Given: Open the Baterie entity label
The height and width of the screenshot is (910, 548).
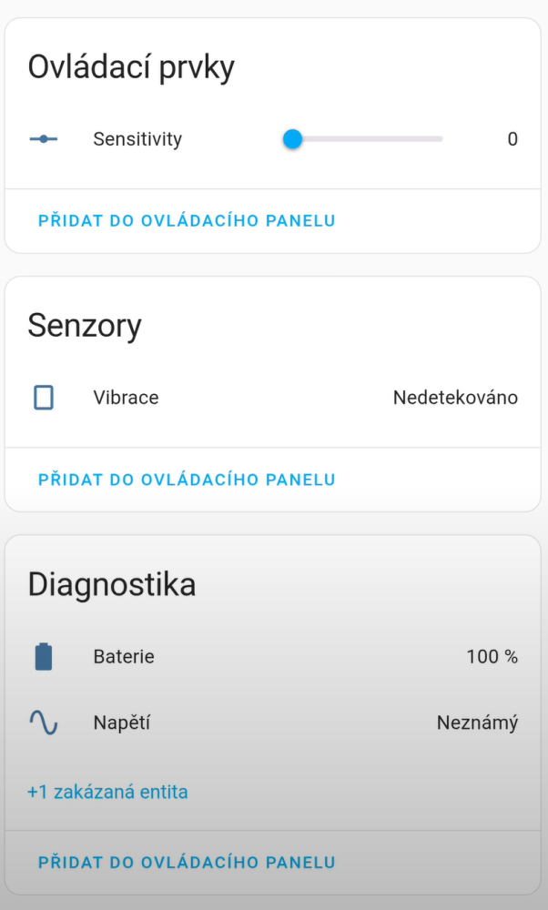Looking at the screenshot, I should (x=124, y=656).
